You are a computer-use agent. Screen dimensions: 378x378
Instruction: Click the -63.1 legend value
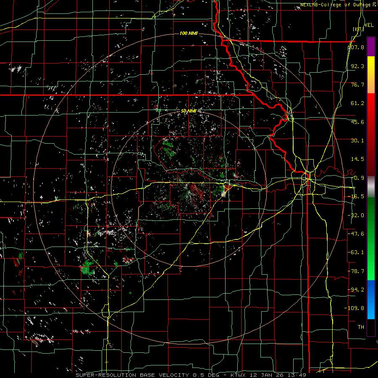coord(356,252)
